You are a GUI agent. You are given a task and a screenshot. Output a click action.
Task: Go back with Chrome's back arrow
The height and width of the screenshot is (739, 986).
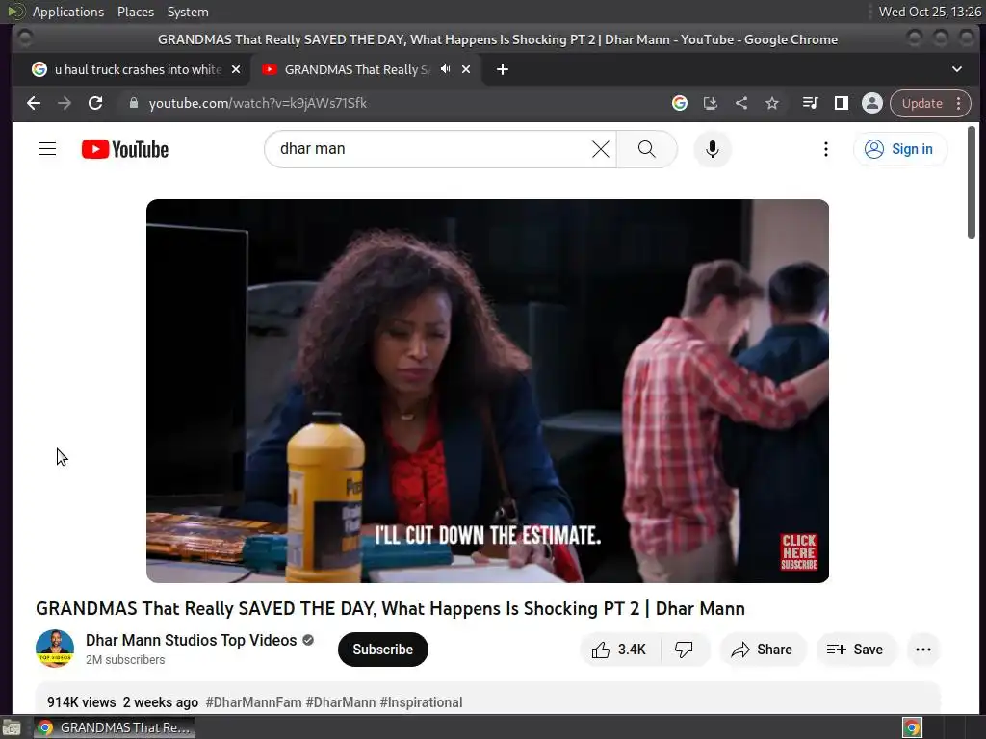34,103
